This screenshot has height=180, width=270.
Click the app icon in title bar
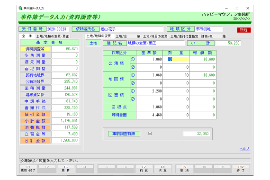20,8
